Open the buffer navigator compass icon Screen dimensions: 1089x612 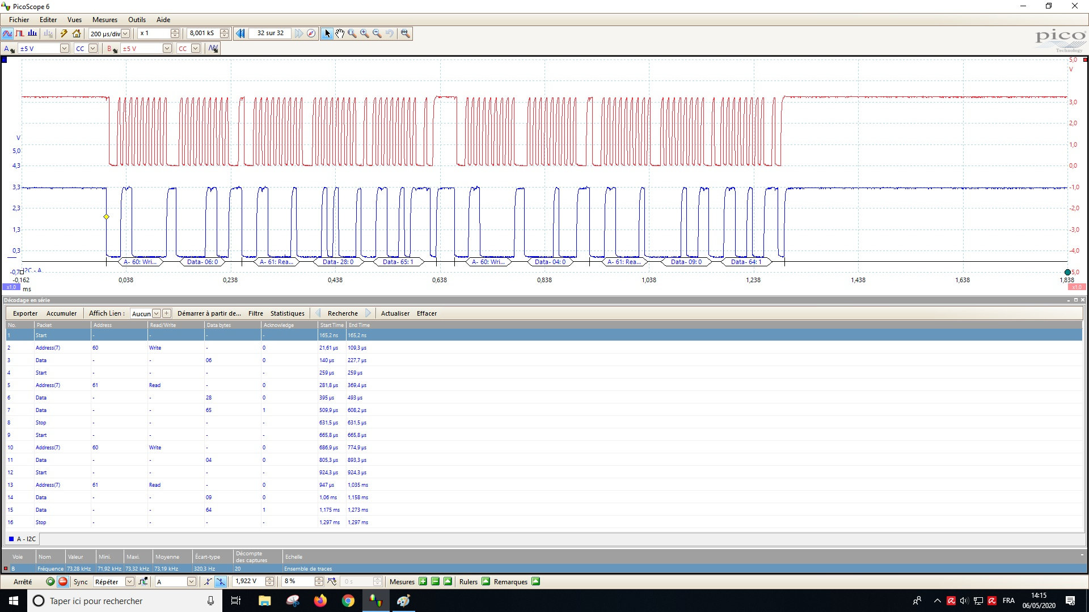[x=311, y=33]
